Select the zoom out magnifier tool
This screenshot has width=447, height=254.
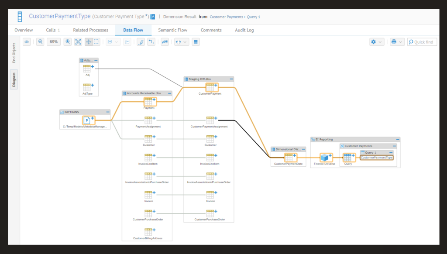tap(40, 41)
